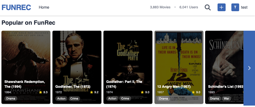The height and width of the screenshot is (107, 255).
Task: Go to the Home nav item
Action: tap(44, 7)
